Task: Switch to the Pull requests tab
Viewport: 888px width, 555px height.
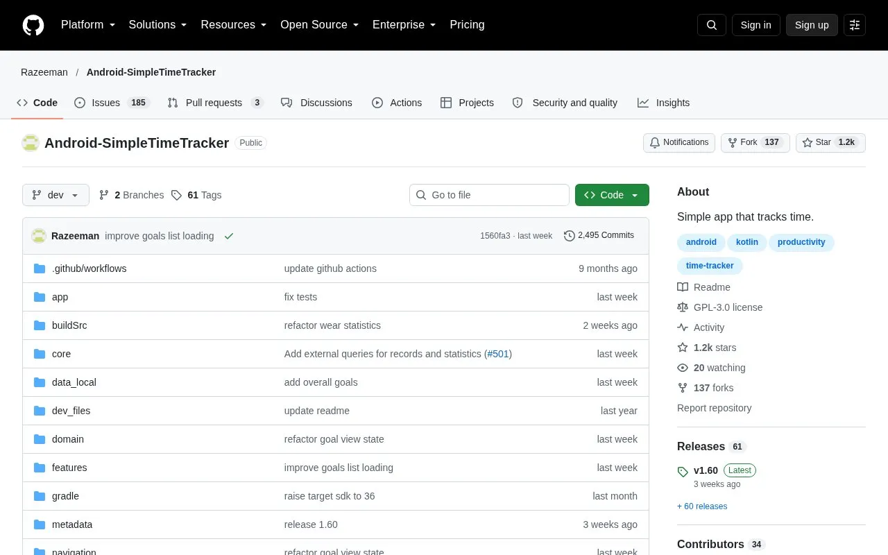Action: tap(215, 103)
